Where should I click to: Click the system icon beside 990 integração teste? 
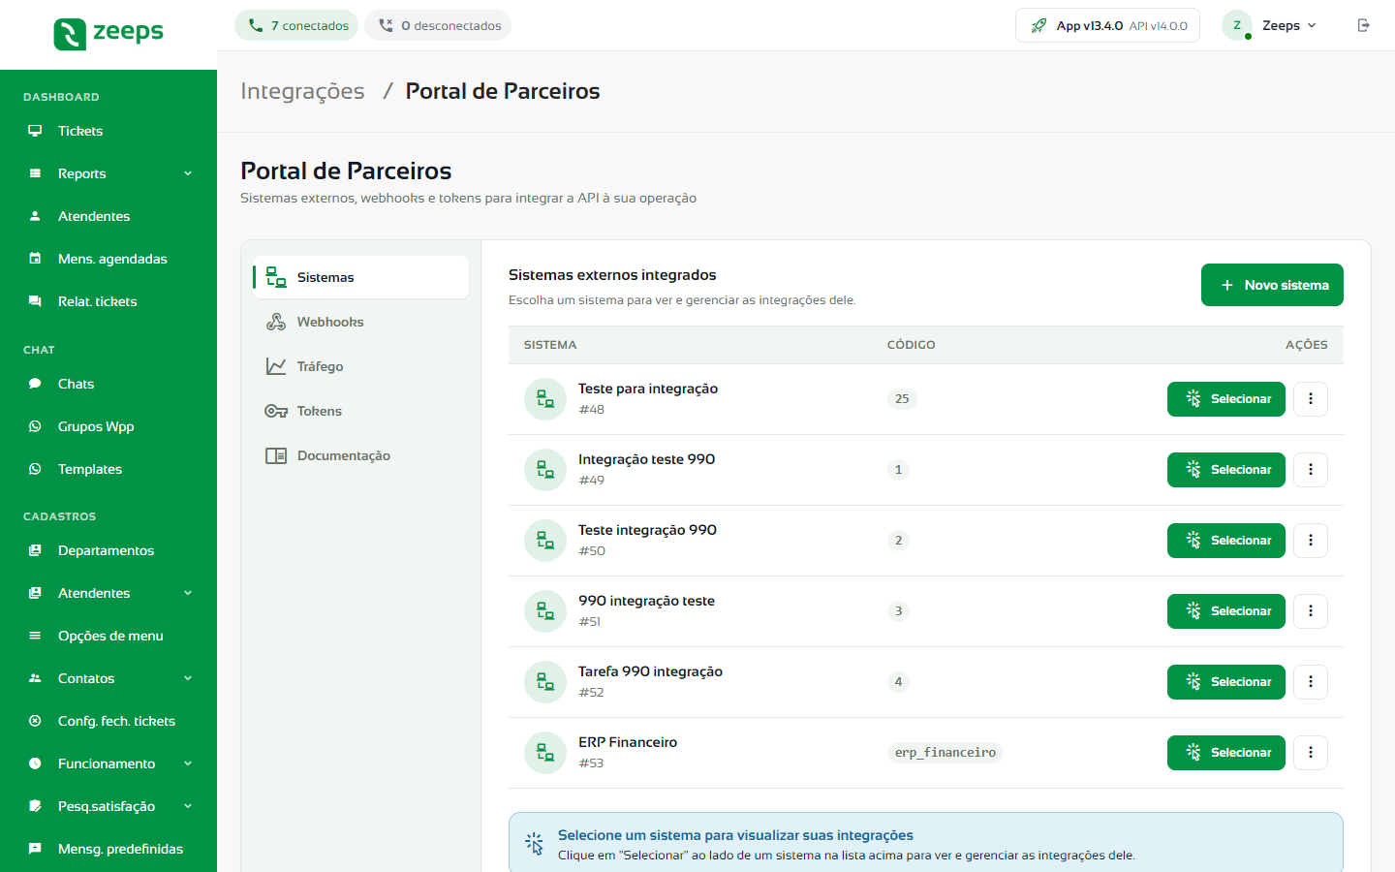click(545, 611)
